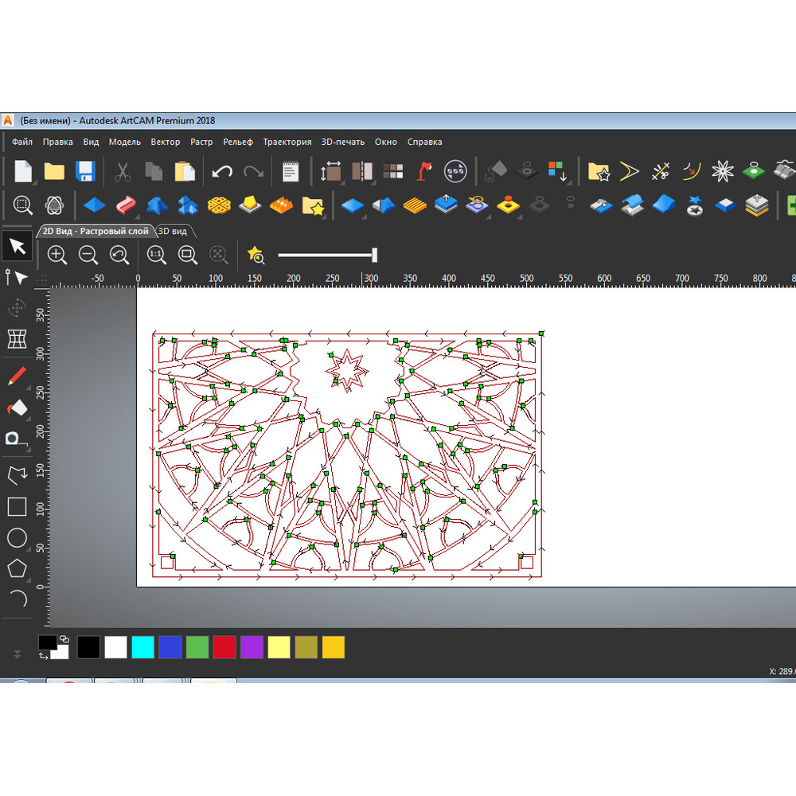This screenshot has height=796, width=796.
Task: Toggle the color link chain icon
Action: [64, 639]
